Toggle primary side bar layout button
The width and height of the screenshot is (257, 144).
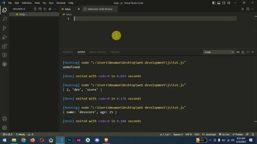214,3
